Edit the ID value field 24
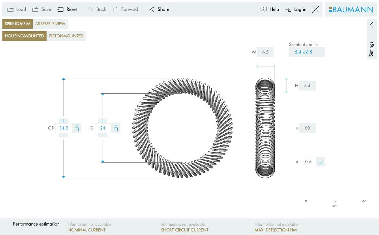The height and width of the screenshot is (235, 379). [103, 128]
